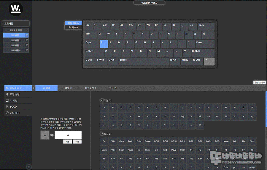The width and height of the screenshot is (267, 170).
Task: Select the Esc key on keyboard layout
Action: [x=89, y=27]
